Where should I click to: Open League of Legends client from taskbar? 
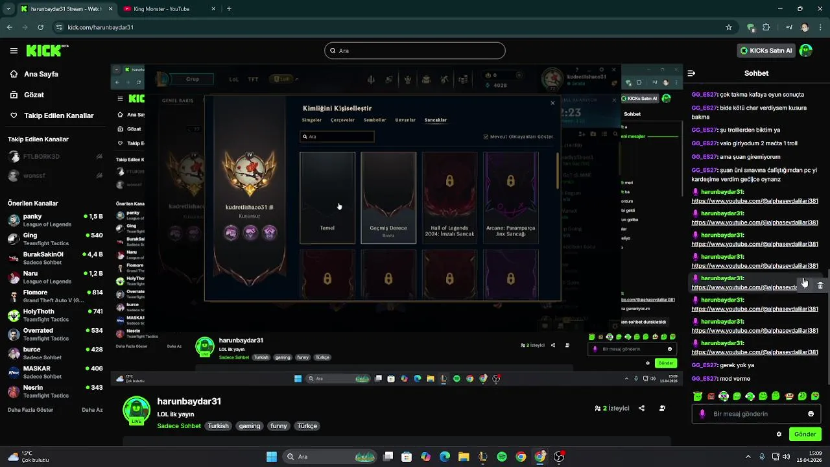point(482,457)
